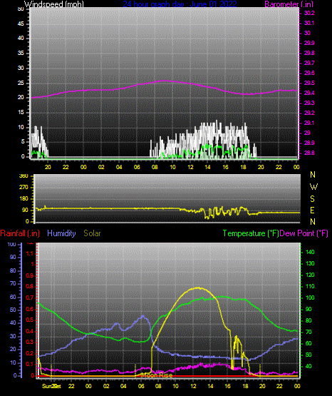
Task: Click the "0.2" rainfall axis value
Action: 30,354
